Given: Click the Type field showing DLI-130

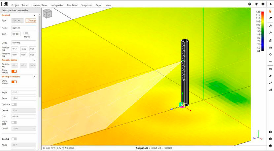Looking at the screenshot, I should (x=17, y=20).
